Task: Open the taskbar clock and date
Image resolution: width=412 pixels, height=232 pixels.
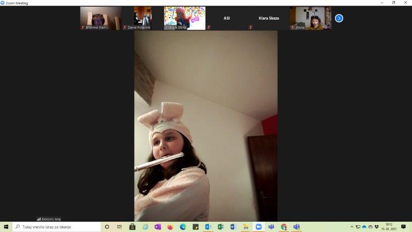Action: pos(389,227)
